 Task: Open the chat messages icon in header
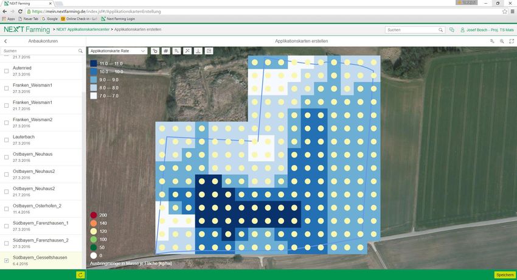pos(451,29)
